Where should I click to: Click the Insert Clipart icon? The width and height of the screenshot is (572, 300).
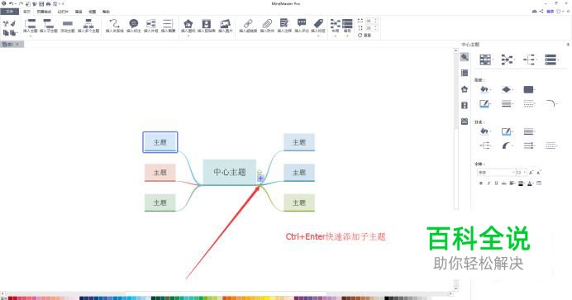click(x=206, y=24)
